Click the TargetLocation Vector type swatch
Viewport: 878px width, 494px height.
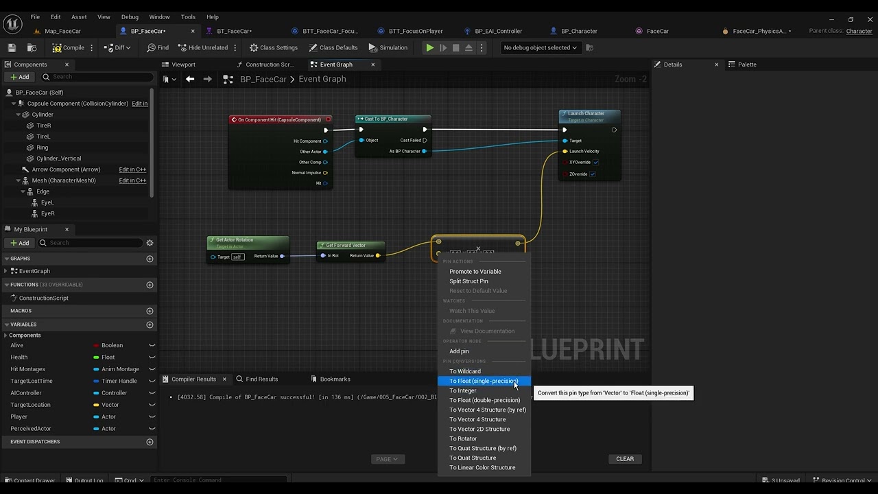pos(96,405)
